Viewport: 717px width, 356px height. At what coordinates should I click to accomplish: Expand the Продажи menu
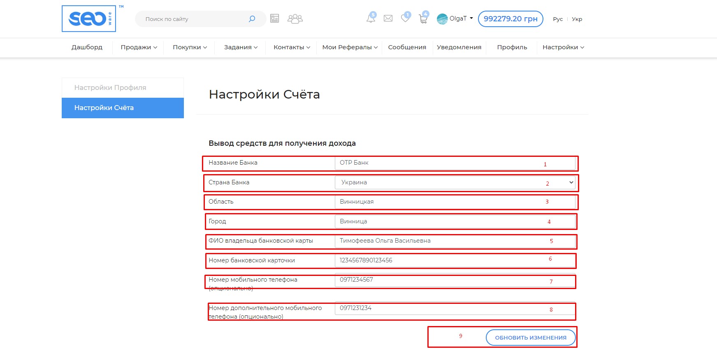coord(139,47)
